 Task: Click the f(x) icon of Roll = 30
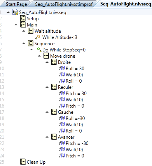62,68
